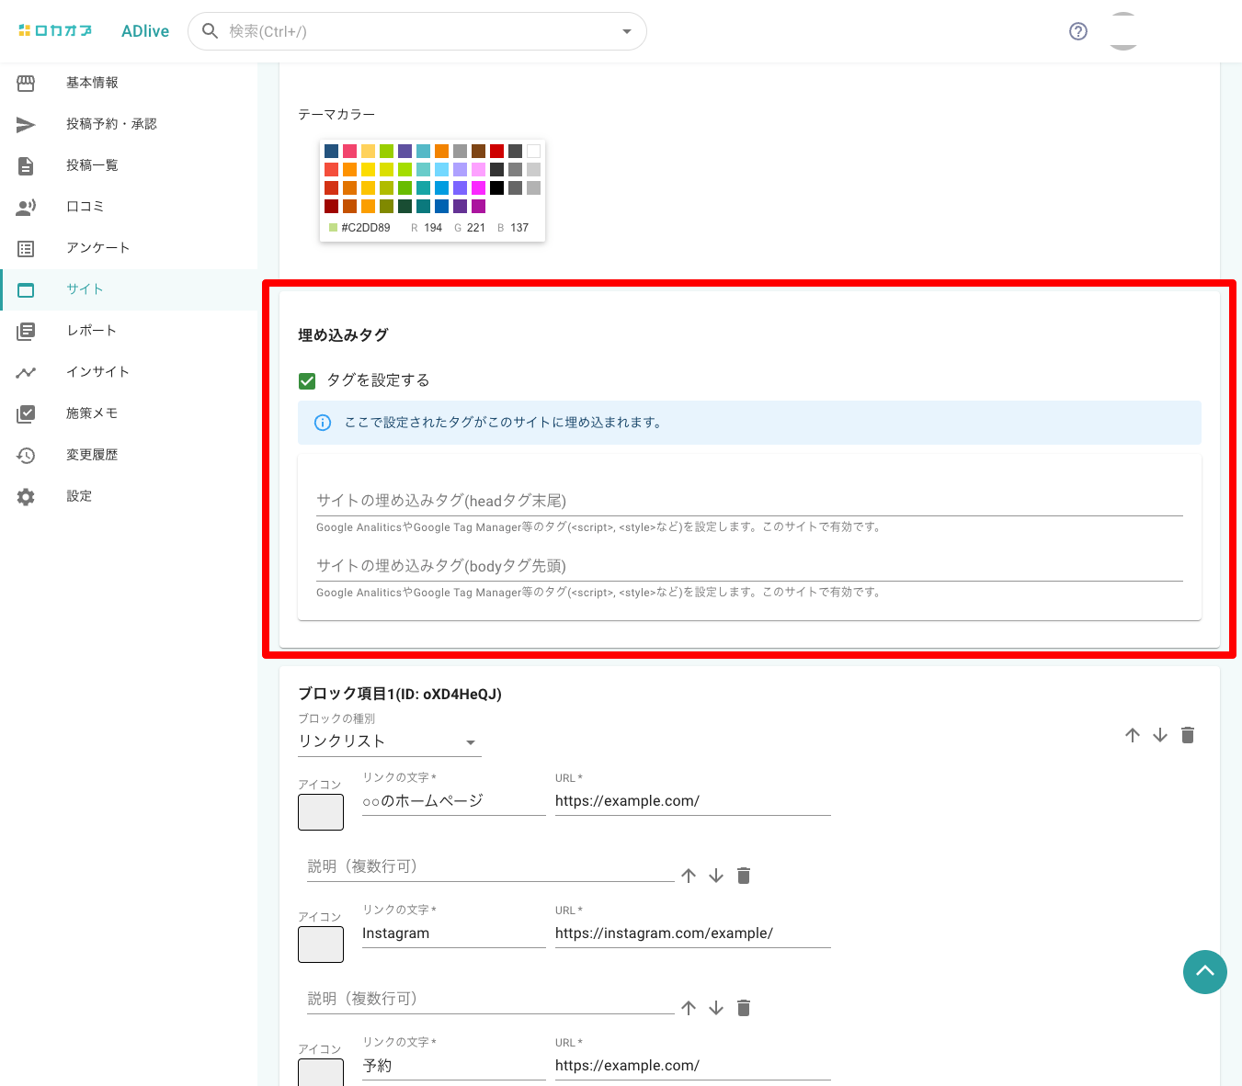Move block item 1 down with arrow
Screen dimensions: 1242x1086
tap(1160, 735)
